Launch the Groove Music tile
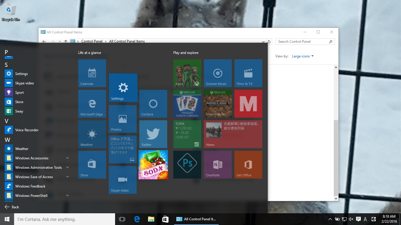The width and height of the screenshot is (401, 225). [218, 73]
